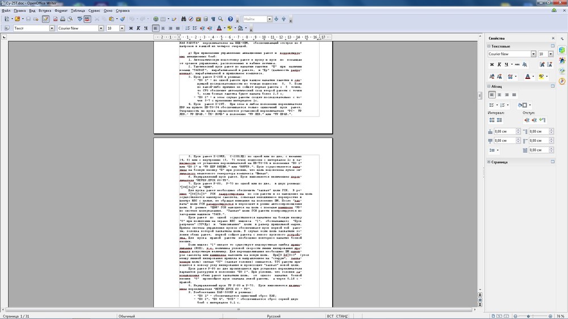The height and width of the screenshot is (319, 568).
Task: Click Find Next down arrow
Action: [277, 19]
